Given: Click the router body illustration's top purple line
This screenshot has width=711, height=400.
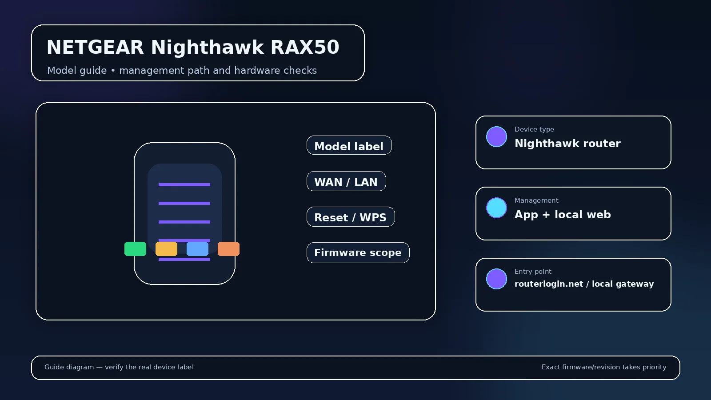Looking at the screenshot, I should (184, 184).
